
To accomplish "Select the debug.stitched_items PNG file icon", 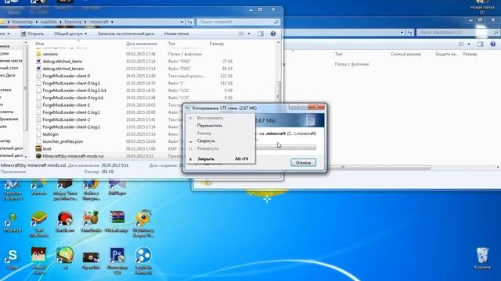I will click(38, 61).
